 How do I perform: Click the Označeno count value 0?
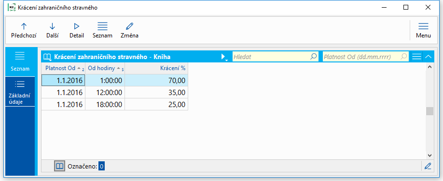[101, 167]
